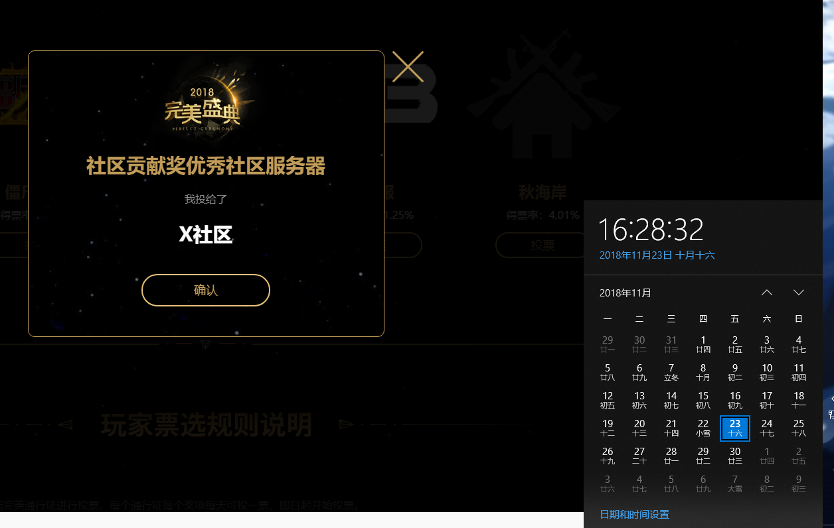Screen dimensions: 834x528
Task: Select October 31 in the calendar
Action: tap(671, 344)
